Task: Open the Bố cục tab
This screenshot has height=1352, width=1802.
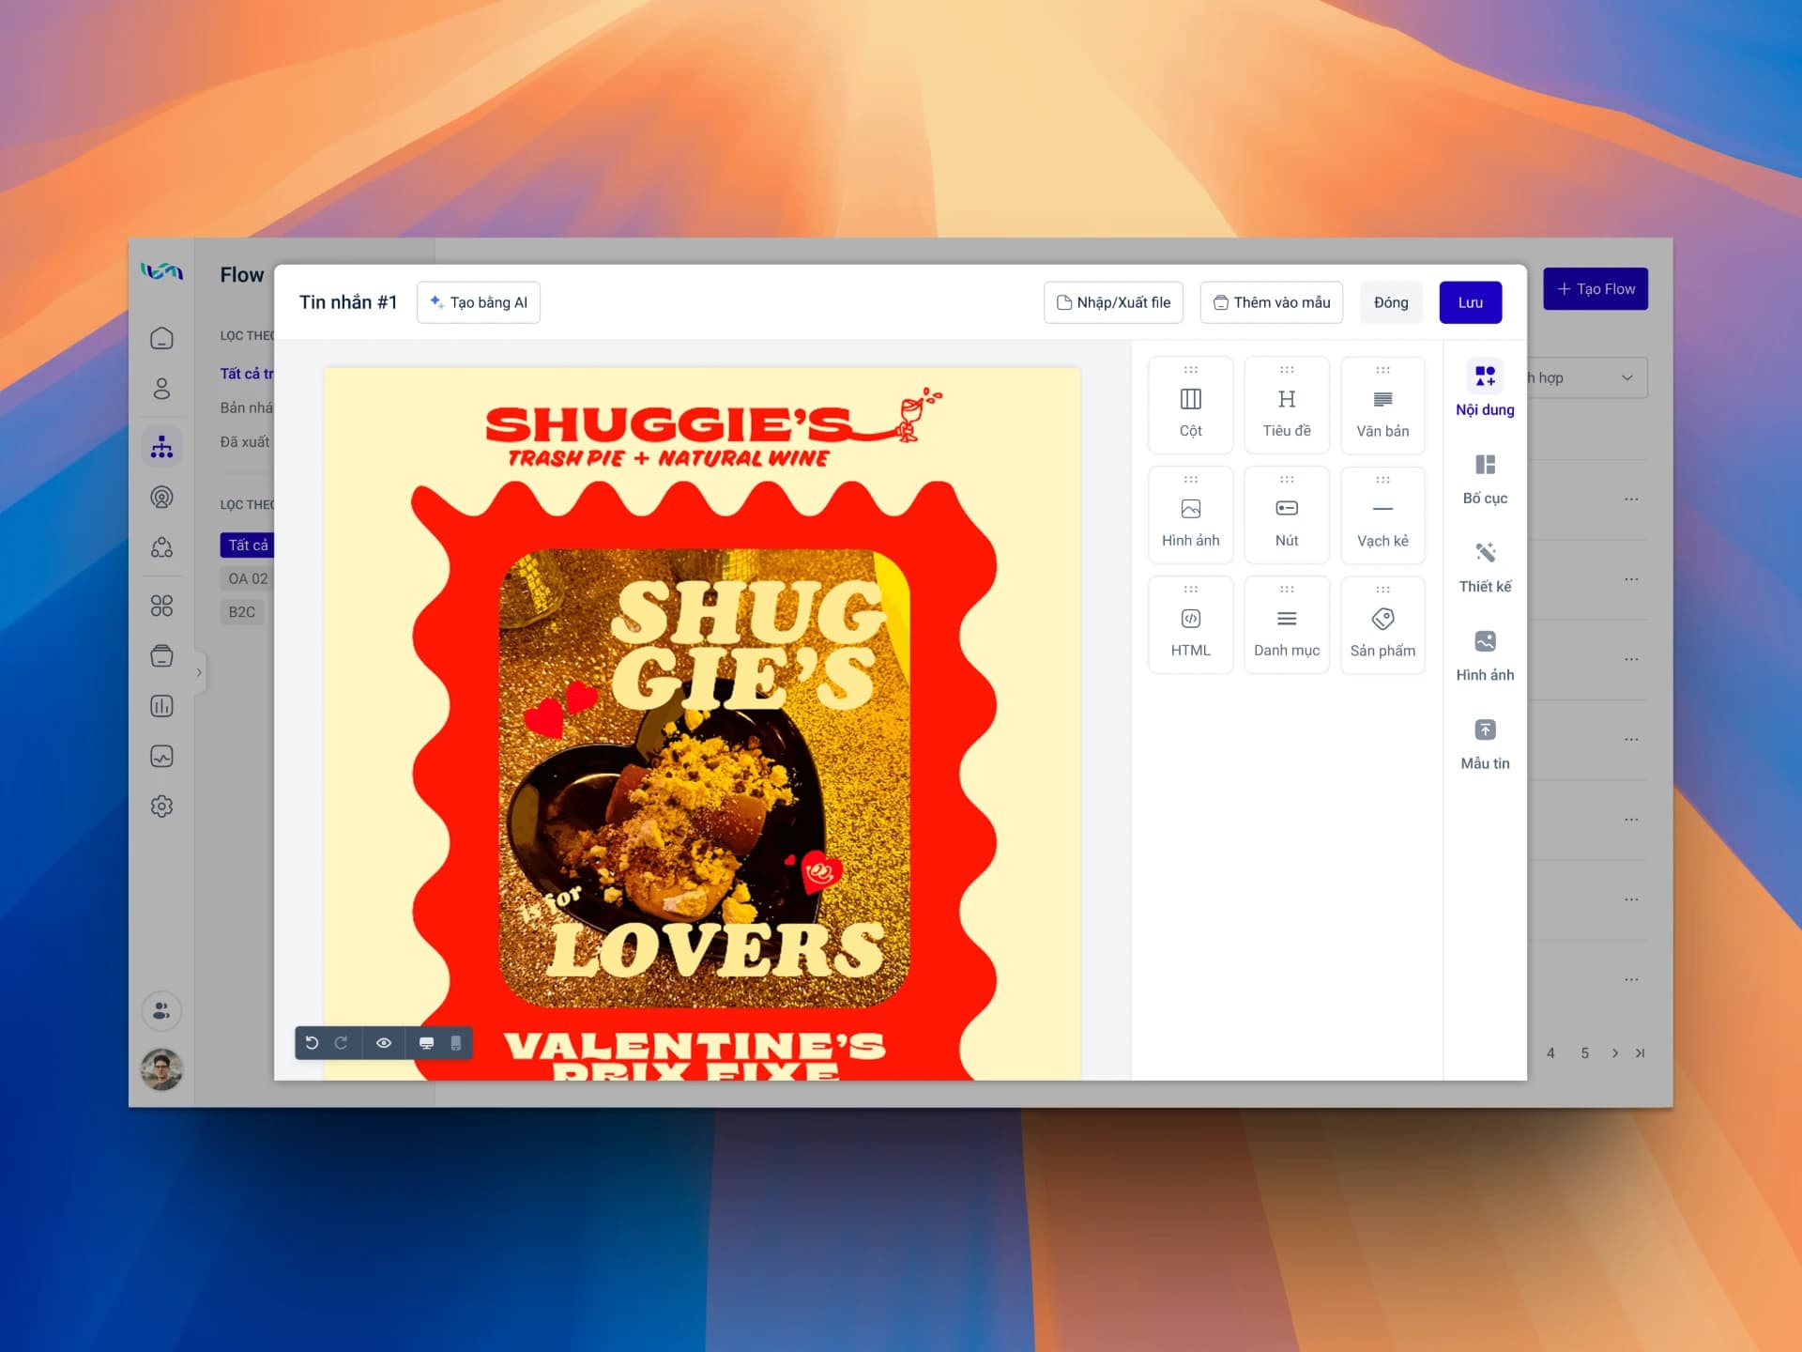Action: (x=1485, y=478)
